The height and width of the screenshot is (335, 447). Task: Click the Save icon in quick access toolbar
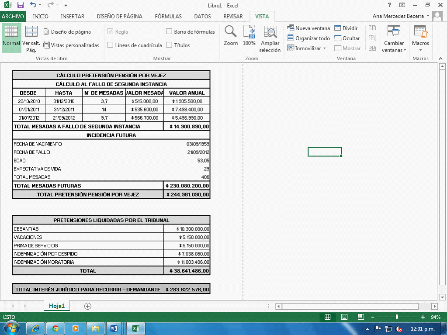[x=20, y=5]
